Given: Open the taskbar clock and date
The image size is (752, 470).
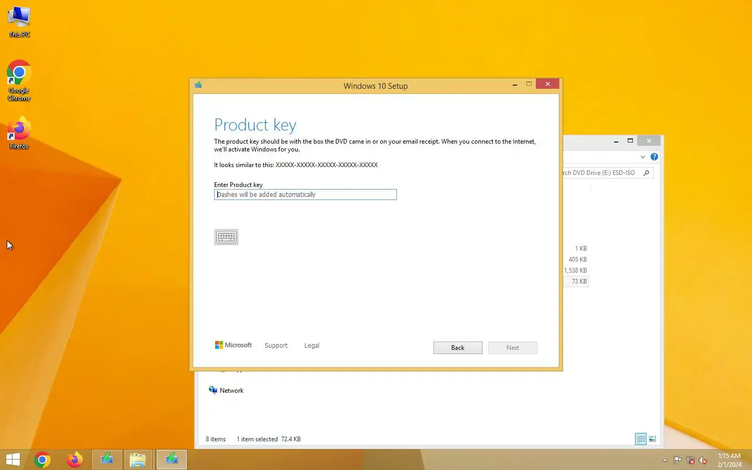Looking at the screenshot, I should 730,460.
